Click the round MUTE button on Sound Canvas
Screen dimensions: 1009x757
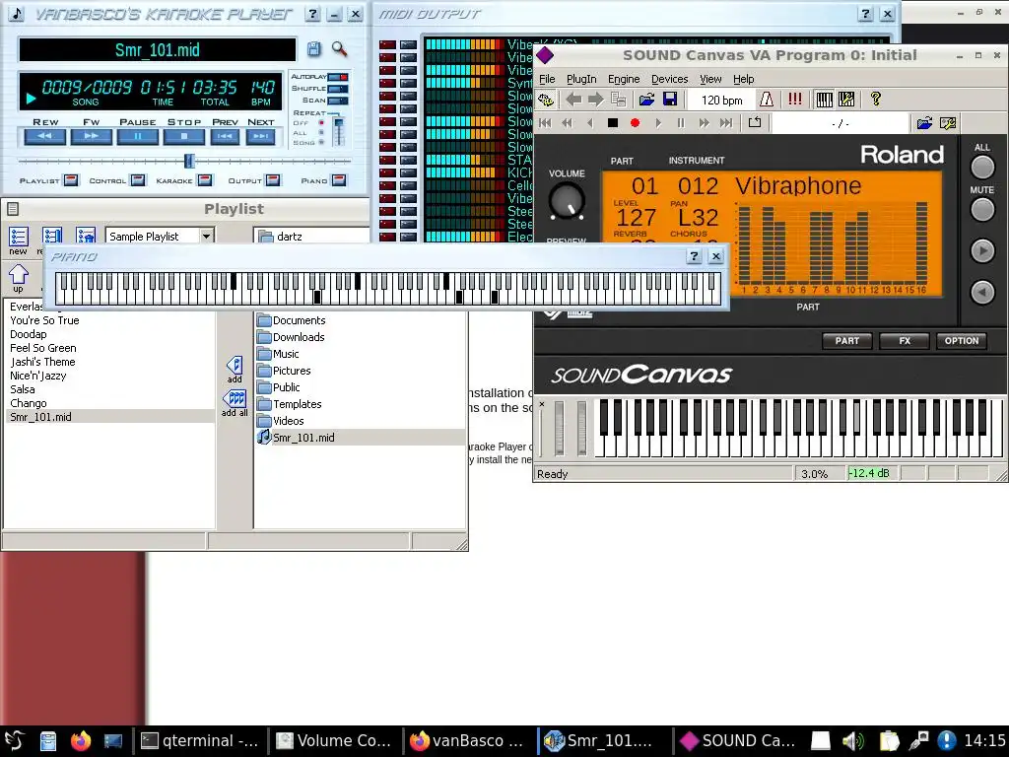click(x=982, y=209)
